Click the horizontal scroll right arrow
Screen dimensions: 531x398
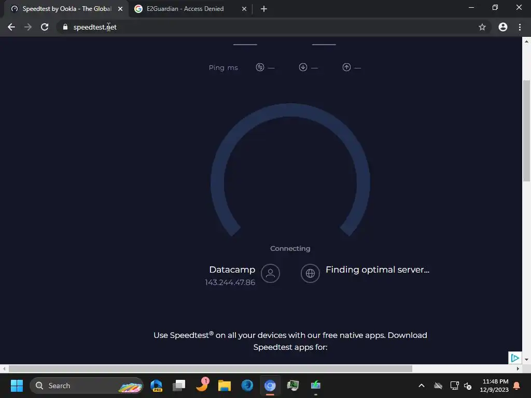point(518,368)
